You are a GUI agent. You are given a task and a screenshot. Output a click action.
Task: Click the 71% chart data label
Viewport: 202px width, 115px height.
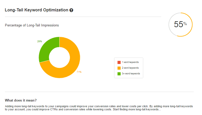point(79,72)
